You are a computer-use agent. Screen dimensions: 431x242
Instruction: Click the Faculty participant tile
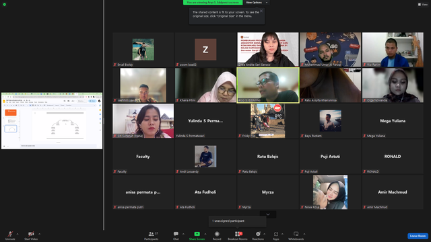[x=143, y=157]
